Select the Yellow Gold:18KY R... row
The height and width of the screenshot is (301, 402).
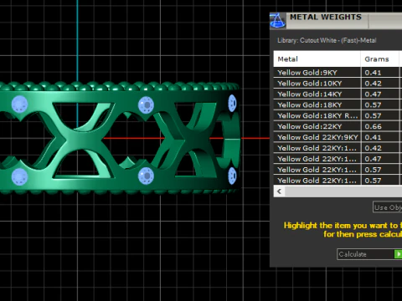click(338, 116)
